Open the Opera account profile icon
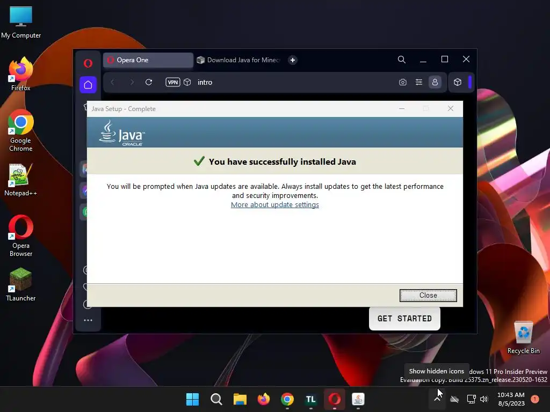 435,82
